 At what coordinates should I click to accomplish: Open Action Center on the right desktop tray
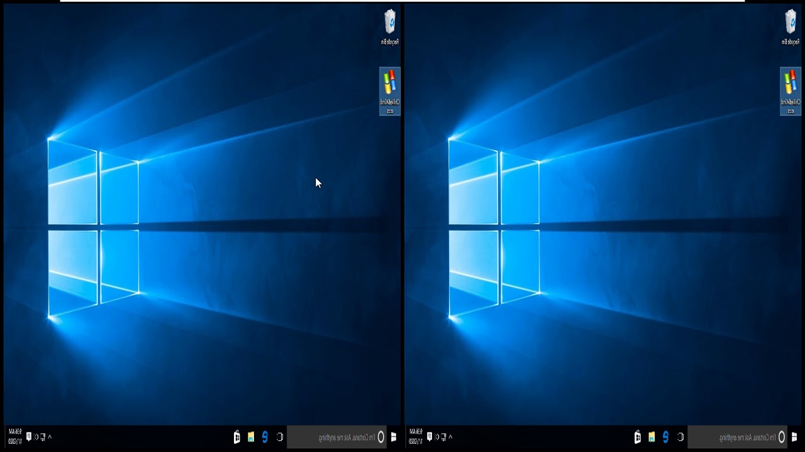(x=429, y=437)
